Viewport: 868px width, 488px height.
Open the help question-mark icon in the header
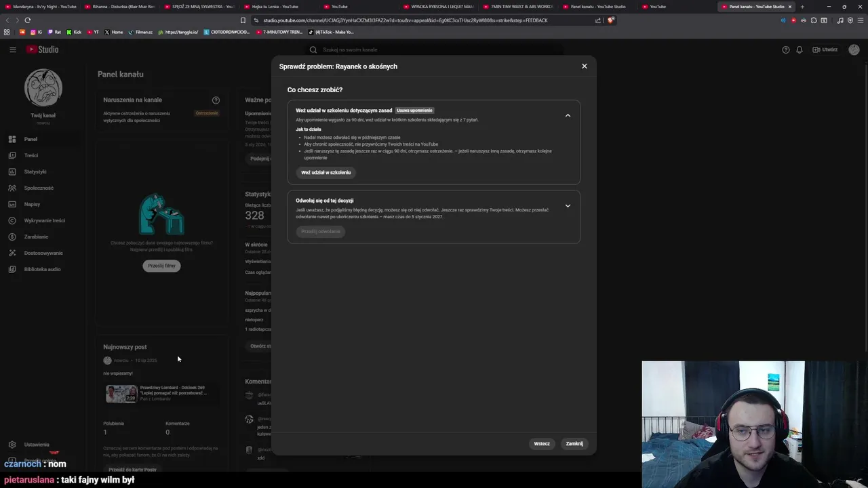(786, 49)
